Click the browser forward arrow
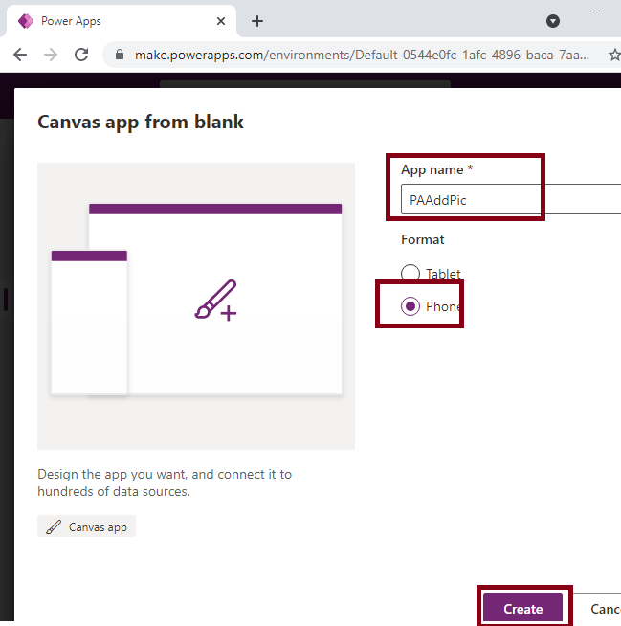 [x=51, y=55]
